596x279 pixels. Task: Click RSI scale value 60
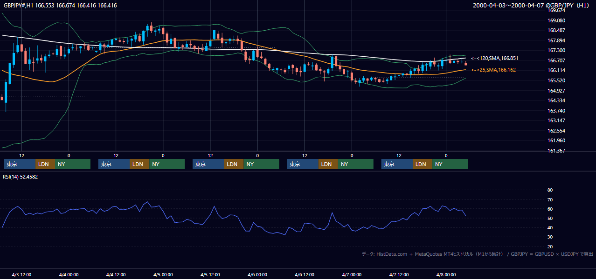tap(550, 209)
